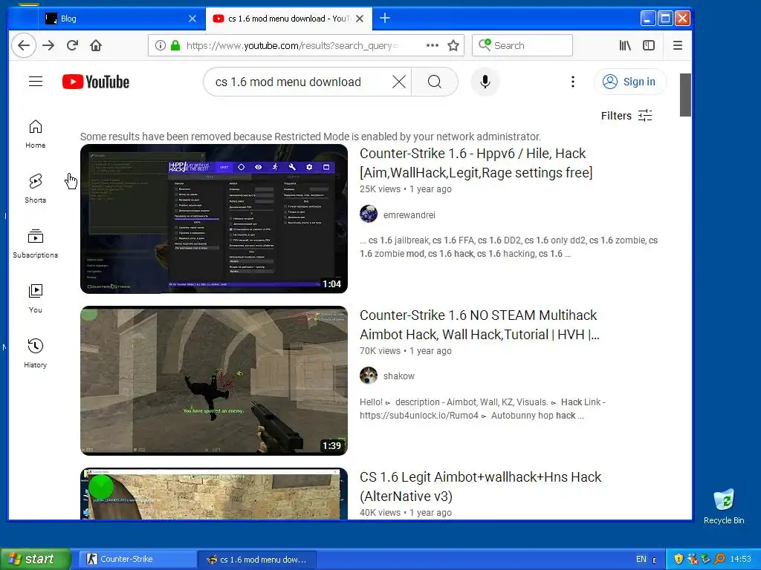The width and height of the screenshot is (761, 570).
Task: Open the Hppv6 / Hile, Hack video title
Action: point(476,163)
